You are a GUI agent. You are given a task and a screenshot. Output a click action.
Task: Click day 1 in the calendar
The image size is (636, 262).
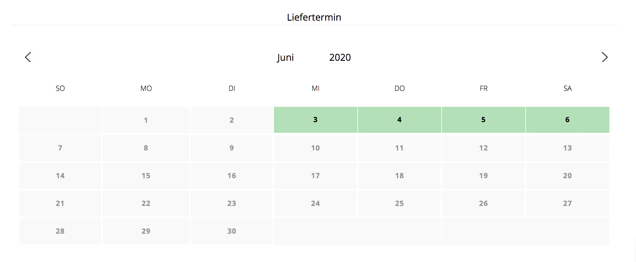[146, 120]
